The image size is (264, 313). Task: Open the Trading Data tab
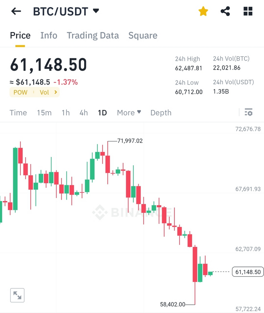pyautogui.click(x=93, y=36)
